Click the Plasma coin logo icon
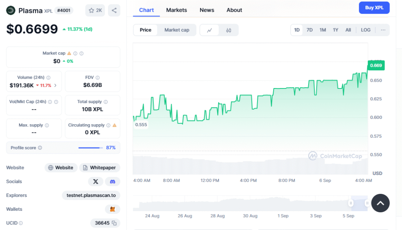 click(11, 11)
